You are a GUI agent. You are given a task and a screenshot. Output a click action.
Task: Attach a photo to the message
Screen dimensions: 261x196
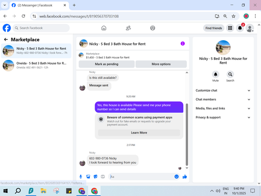(88, 177)
